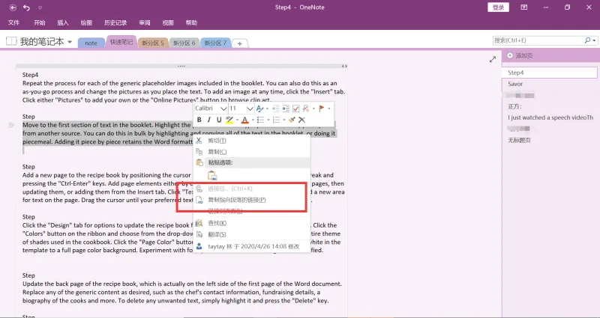Click the Outlook task red flag icon
Viewport: 600px width, 318px height.
click(x=322, y=108)
